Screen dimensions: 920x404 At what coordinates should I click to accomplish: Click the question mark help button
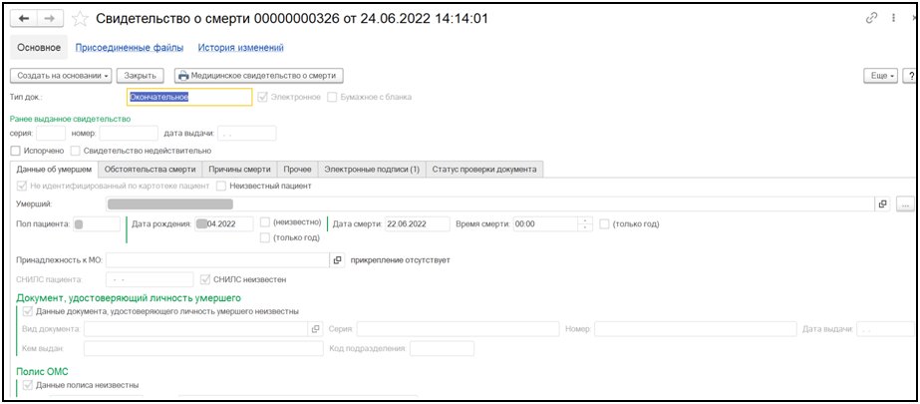909,76
